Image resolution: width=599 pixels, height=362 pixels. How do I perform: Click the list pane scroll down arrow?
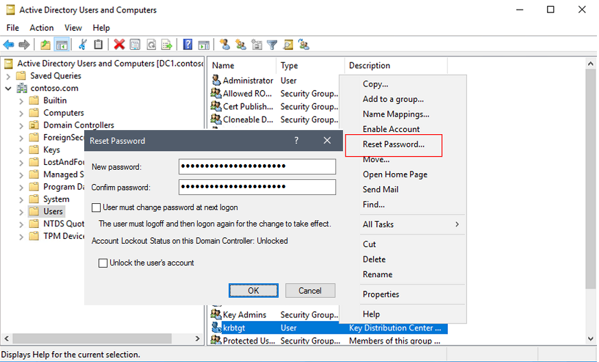point(591,339)
